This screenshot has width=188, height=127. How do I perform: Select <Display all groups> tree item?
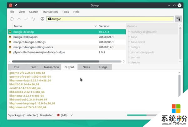coord(144,32)
